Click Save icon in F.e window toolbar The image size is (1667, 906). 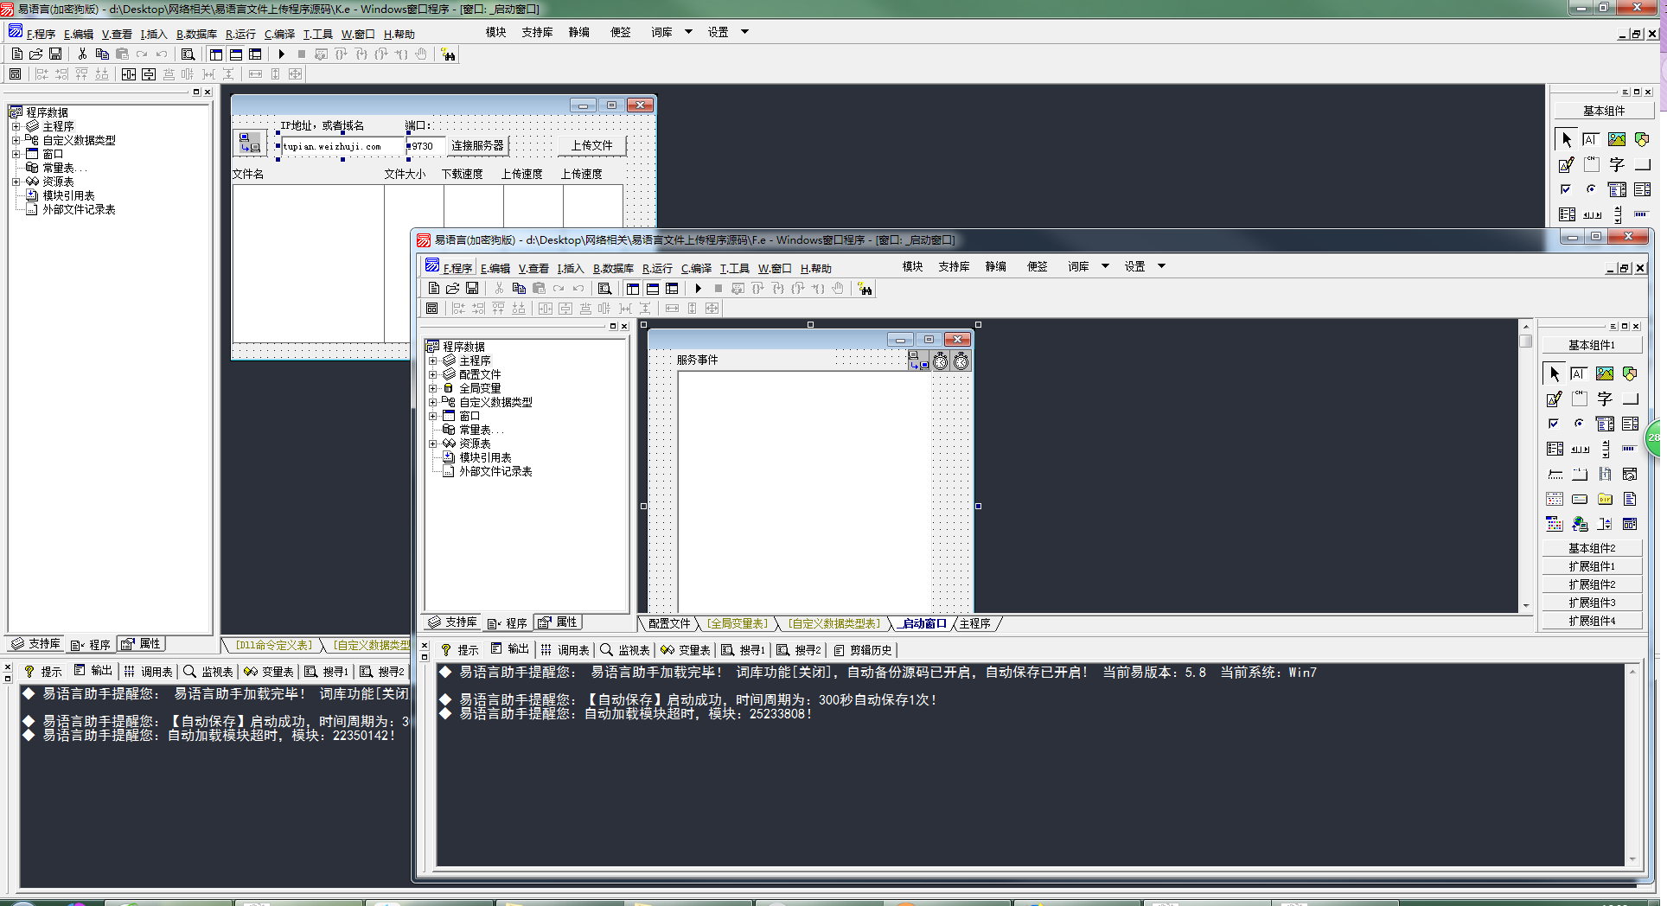pyautogui.click(x=472, y=289)
